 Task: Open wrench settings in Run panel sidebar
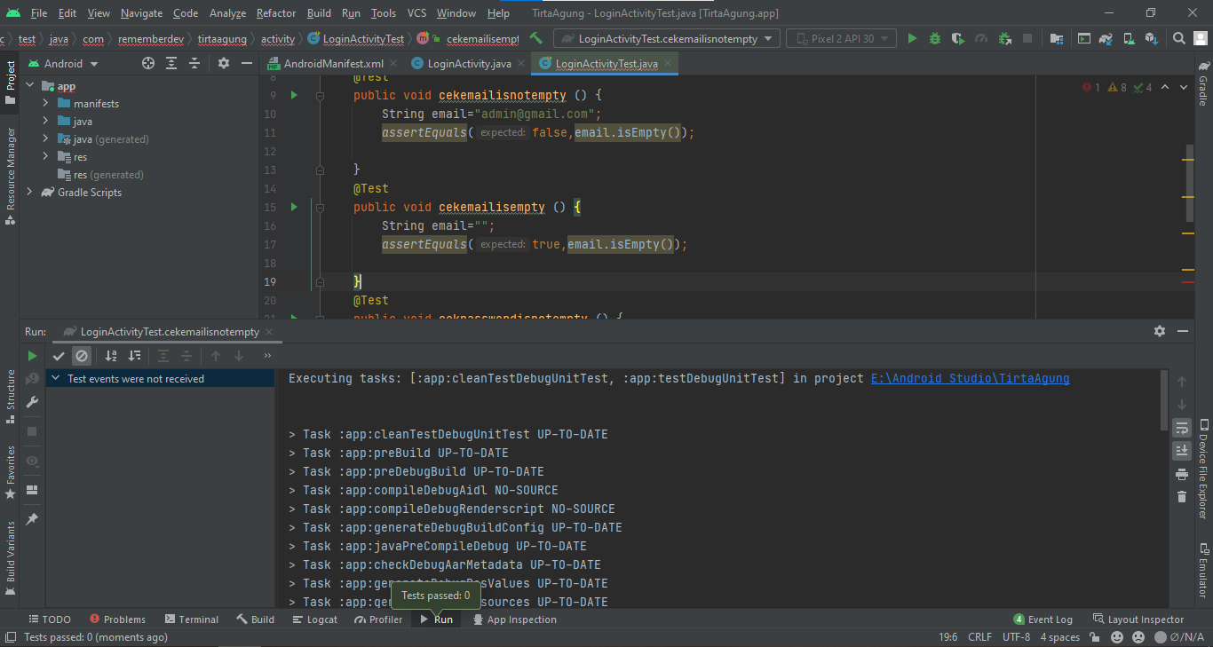(x=32, y=402)
